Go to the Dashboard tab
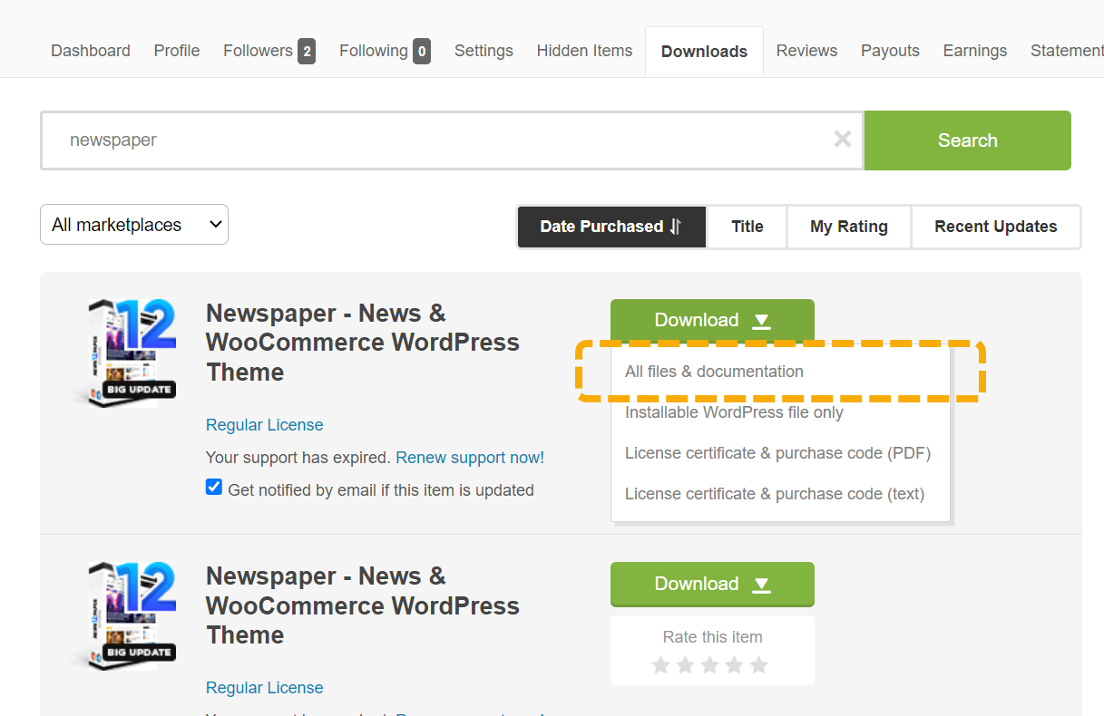1104x716 pixels. tap(91, 51)
